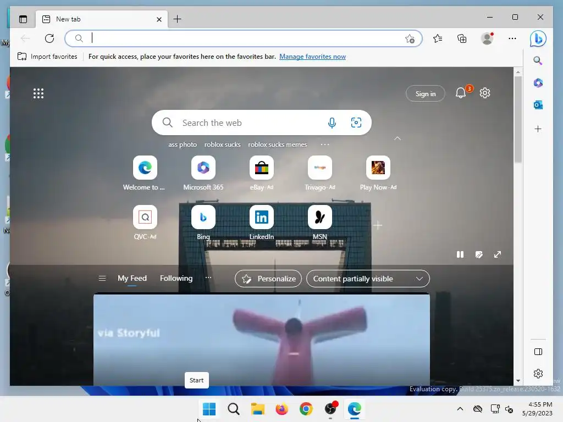Open the app launcher grid icon

point(38,93)
